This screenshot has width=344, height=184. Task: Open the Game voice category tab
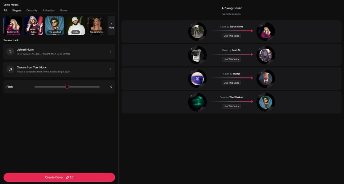[63, 10]
